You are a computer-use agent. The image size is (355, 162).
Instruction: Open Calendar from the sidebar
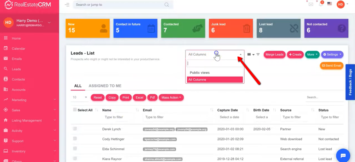(18, 48)
